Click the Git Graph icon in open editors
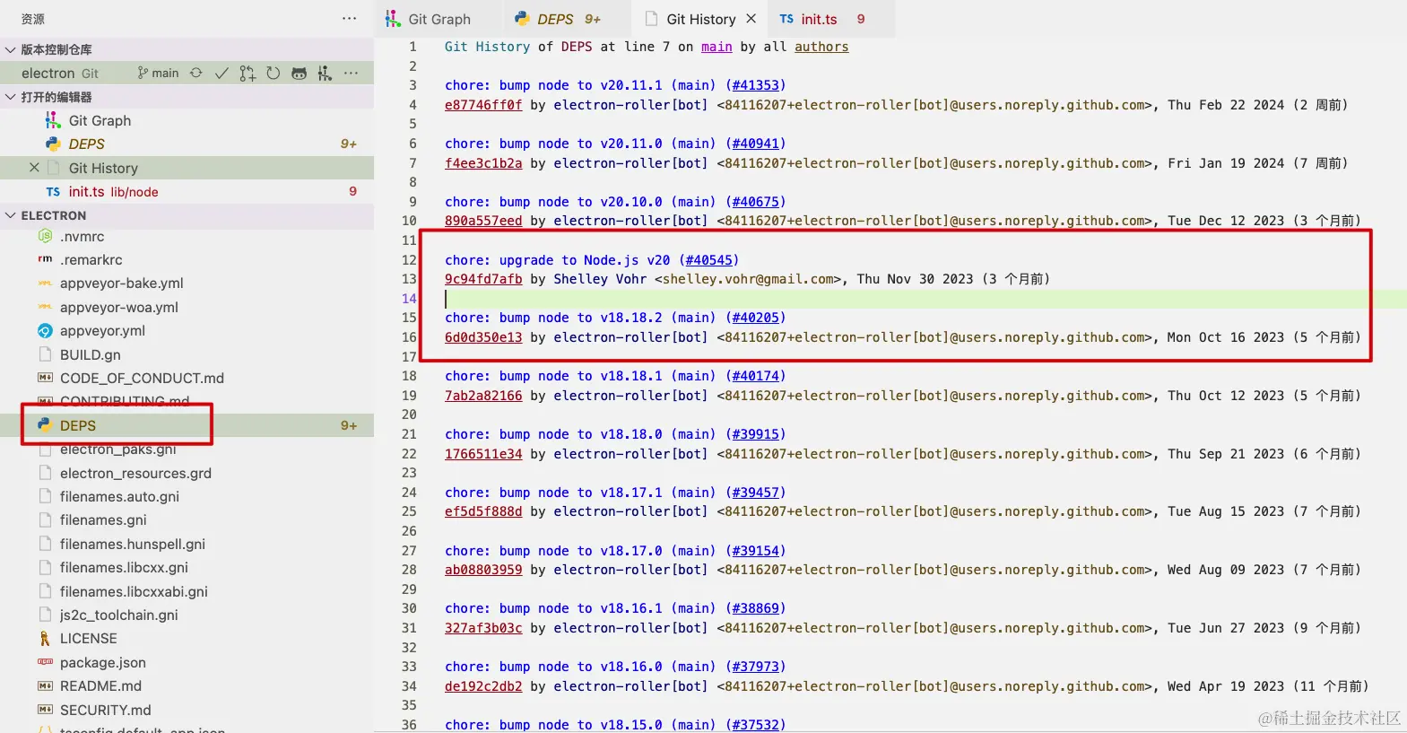This screenshot has width=1407, height=733. pos(53,120)
